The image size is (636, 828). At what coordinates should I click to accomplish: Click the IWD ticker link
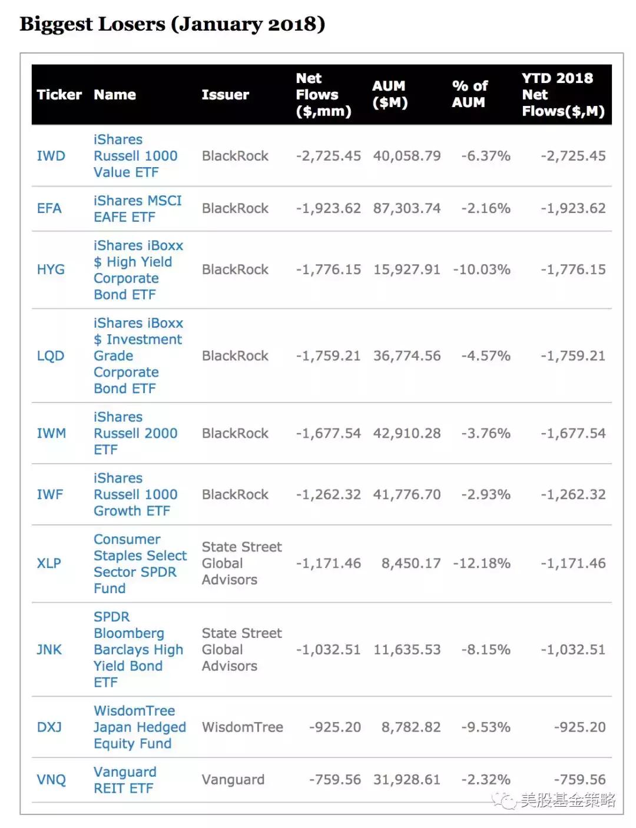pos(51,156)
